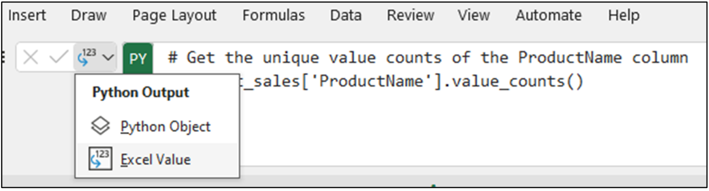This screenshot has width=709, height=191.
Task: Open the Insert ribbon tab
Action: [x=27, y=15]
